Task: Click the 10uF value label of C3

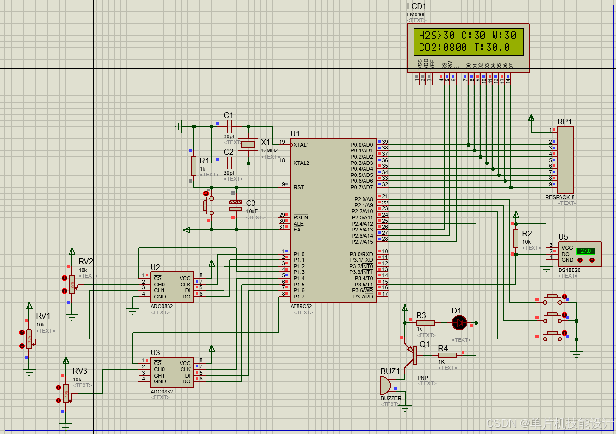Action: [252, 211]
